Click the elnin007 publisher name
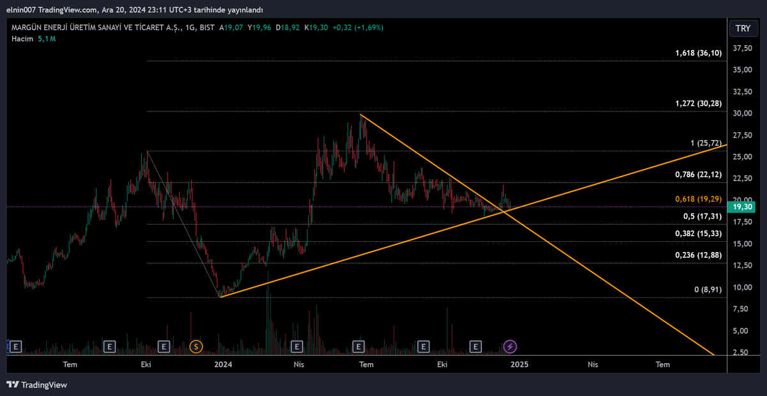 point(20,10)
